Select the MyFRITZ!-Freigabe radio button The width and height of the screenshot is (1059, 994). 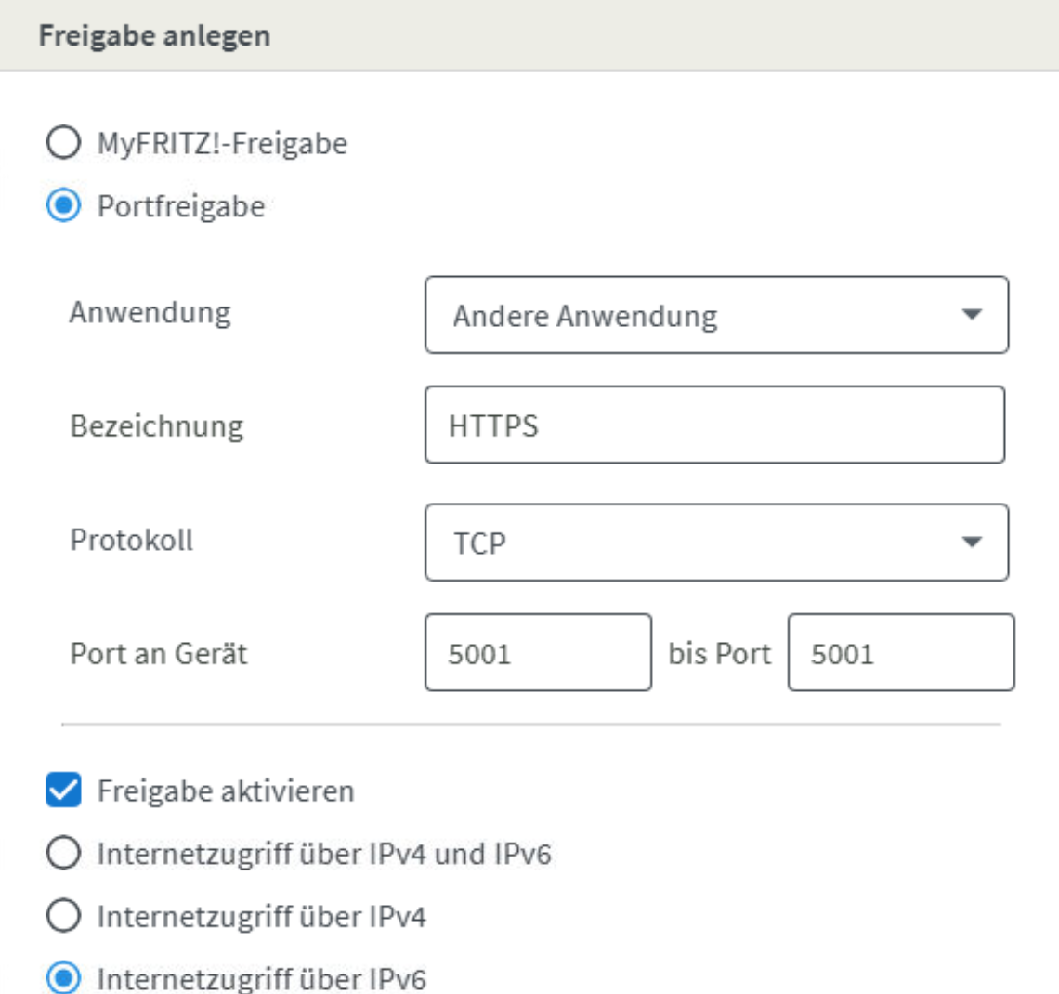63,143
